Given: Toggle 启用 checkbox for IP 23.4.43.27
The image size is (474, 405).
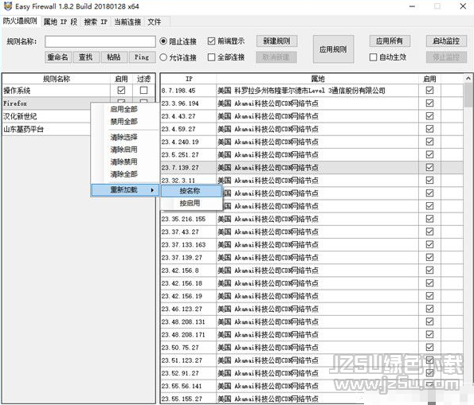Looking at the screenshot, I should tap(429, 116).
